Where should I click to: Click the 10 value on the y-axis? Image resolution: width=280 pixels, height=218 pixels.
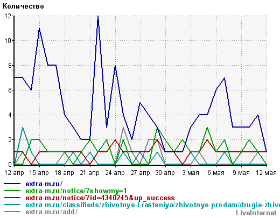(8, 41)
